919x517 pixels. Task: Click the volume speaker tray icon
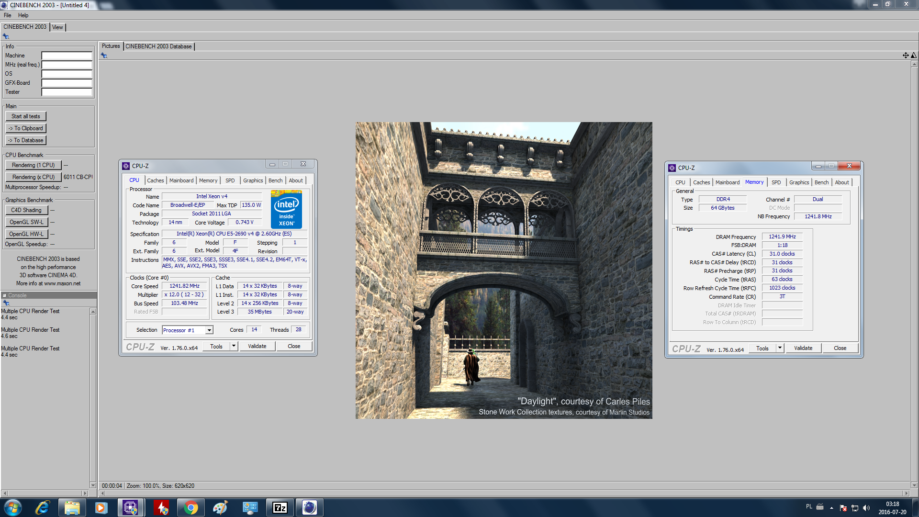click(x=866, y=508)
